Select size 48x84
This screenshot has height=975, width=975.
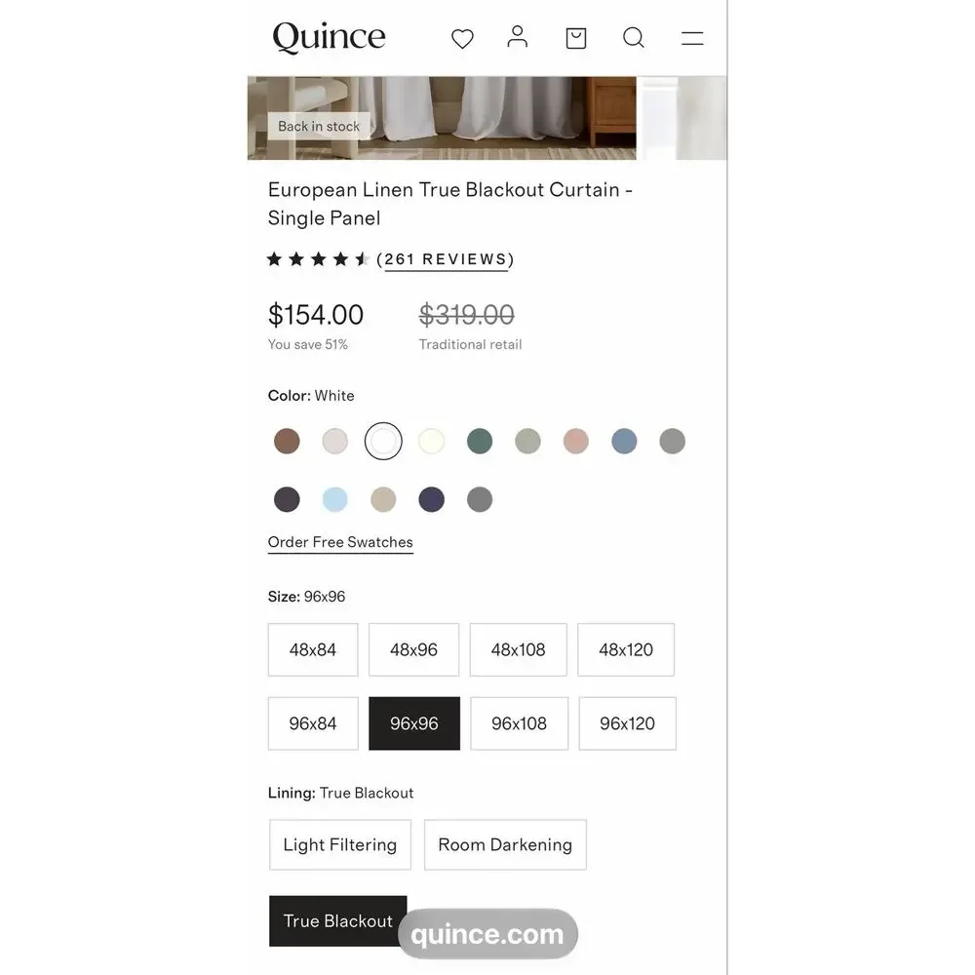point(313,649)
